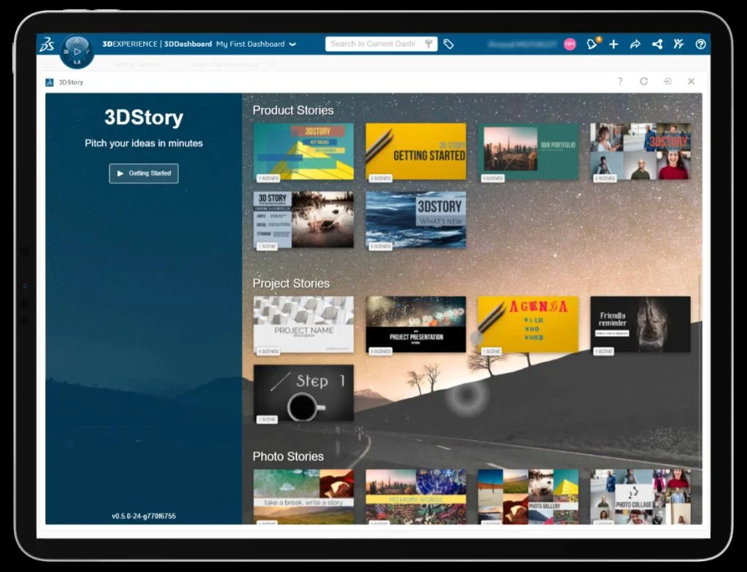The image size is (747, 572).
Task: Click the notification count badge on the bell
Action: click(599, 38)
